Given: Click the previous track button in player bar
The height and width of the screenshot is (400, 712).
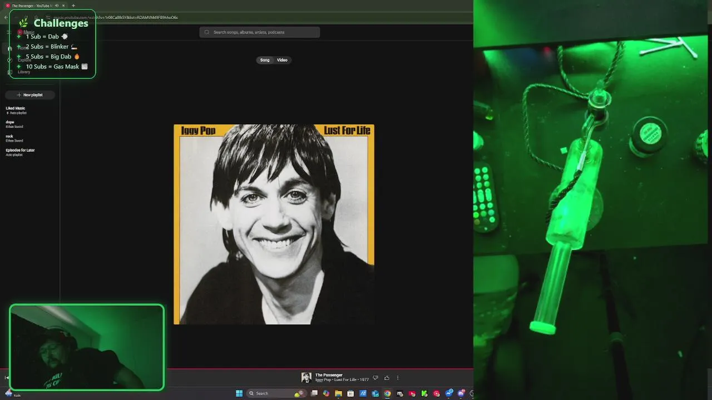Looking at the screenshot, I should [6, 378].
